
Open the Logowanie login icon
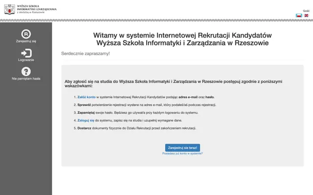[26, 53]
